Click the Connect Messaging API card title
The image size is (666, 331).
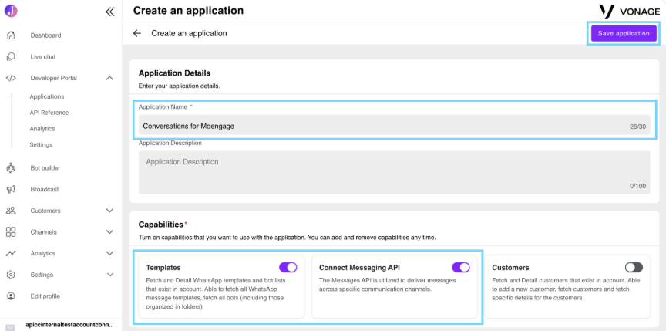click(359, 268)
